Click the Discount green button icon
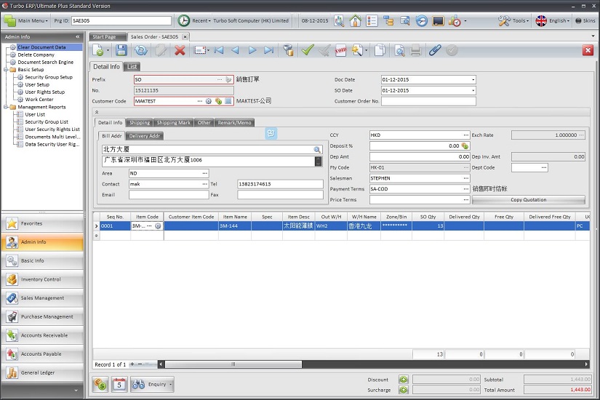This screenshot has height=400, width=600. point(404,380)
